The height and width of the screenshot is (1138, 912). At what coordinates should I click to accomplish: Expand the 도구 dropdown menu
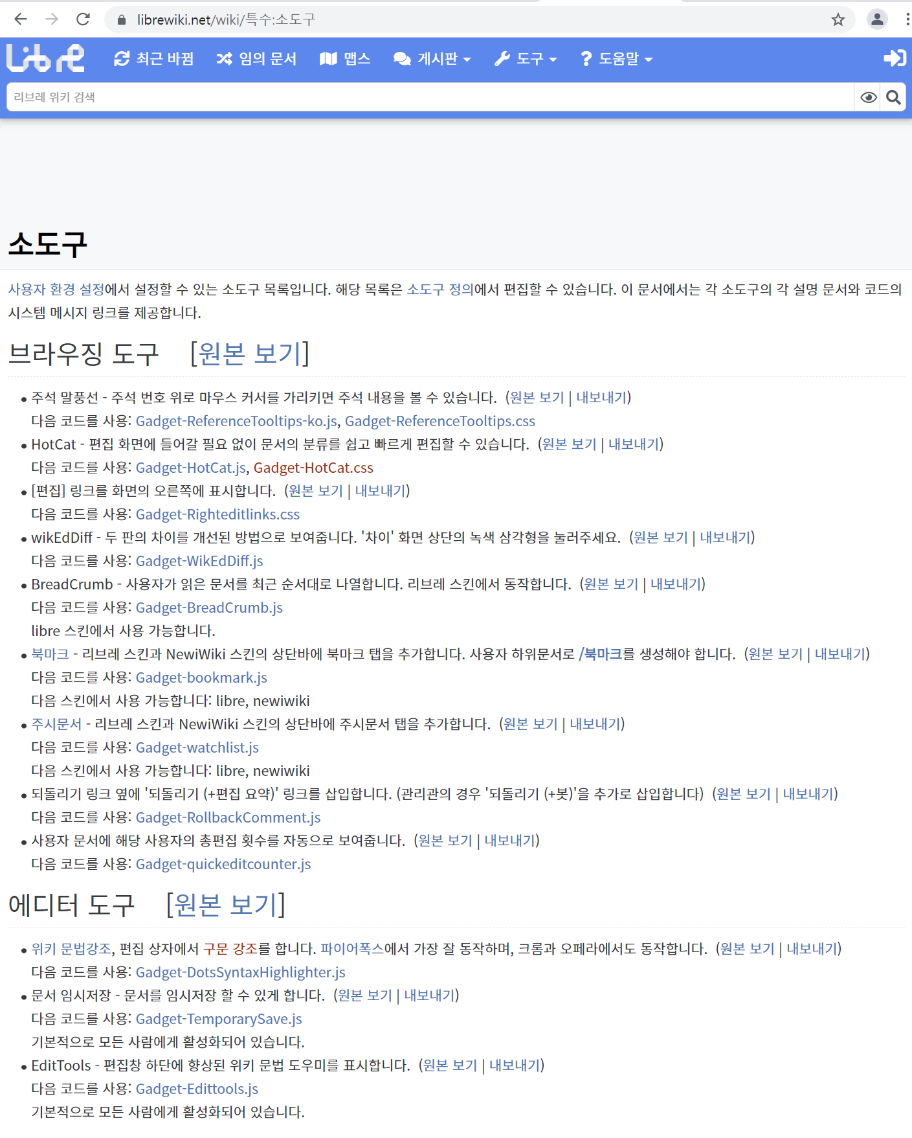526,59
